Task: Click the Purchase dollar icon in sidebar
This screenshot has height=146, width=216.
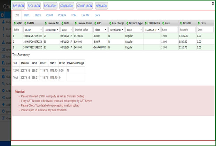Action: tap(3, 29)
